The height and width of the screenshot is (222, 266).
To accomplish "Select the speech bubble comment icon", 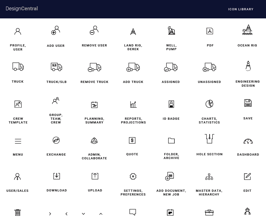I will (x=133, y=212).
